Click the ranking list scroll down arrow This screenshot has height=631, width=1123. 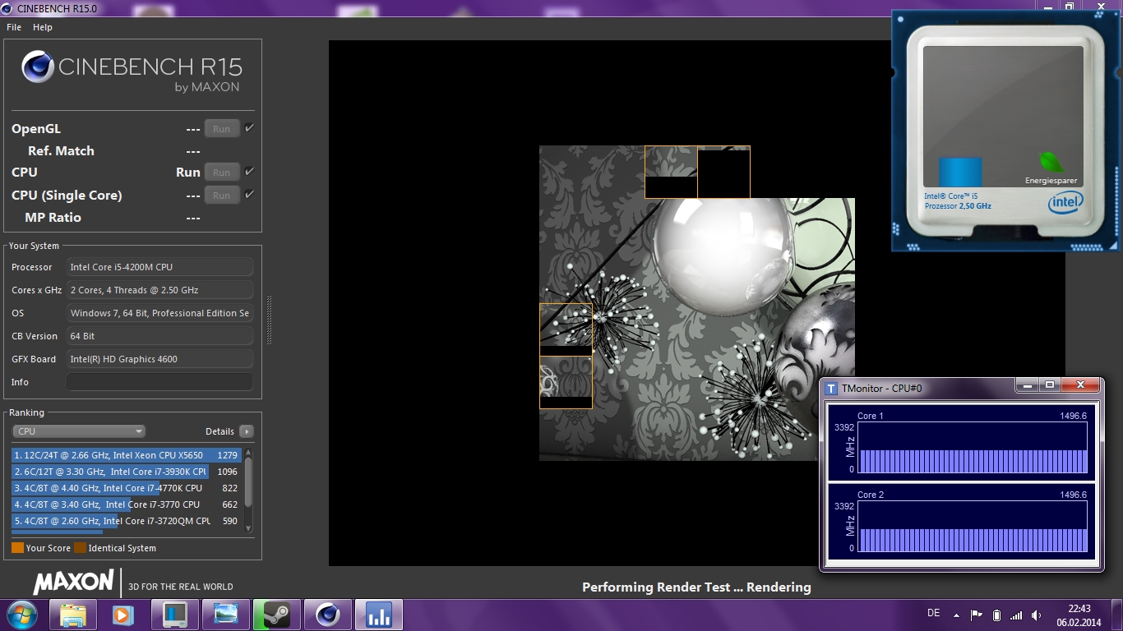pos(248,527)
